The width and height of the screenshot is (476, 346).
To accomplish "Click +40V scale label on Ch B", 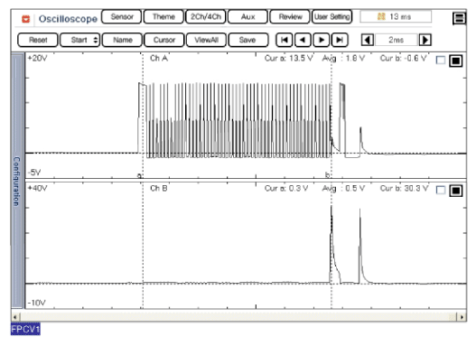I will pos(37,189).
